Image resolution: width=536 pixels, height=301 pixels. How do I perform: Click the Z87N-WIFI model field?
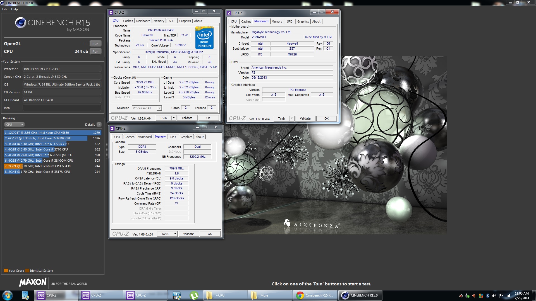(277, 37)
